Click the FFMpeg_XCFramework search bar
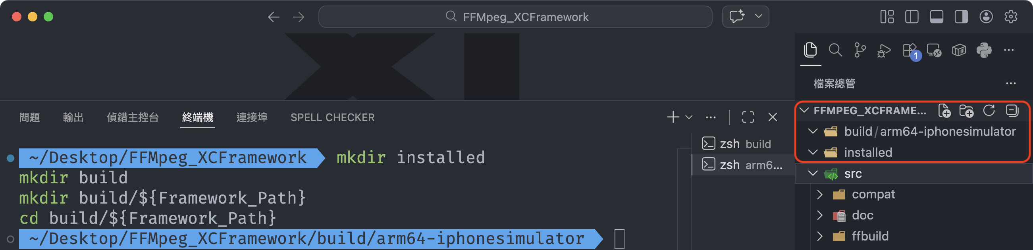Image resolution: width=1033 pixels, height=250 pixels. (515, 17)
